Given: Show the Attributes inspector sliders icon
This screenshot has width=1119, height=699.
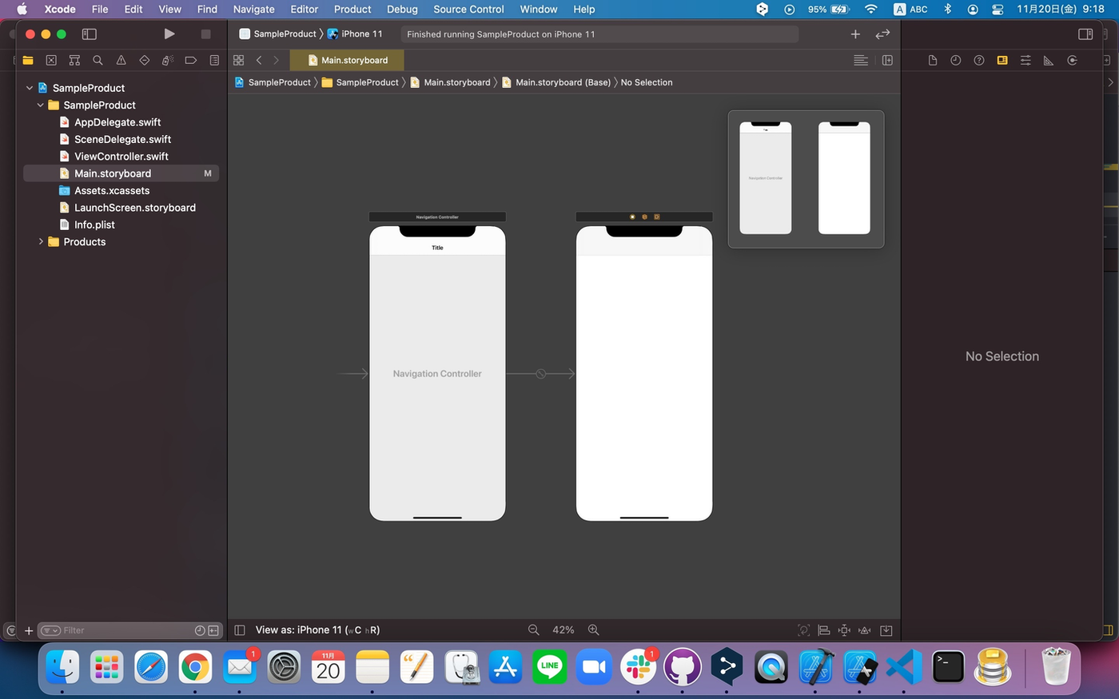Looking at the screenshot, I should point(1025,60).
